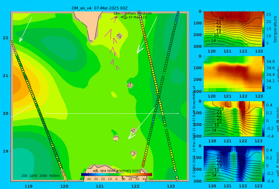This screenshot has height=189, width=279.
Task: Click the rotated CSIRO OceanMAPS copyright text
Action: coord(194,131)
